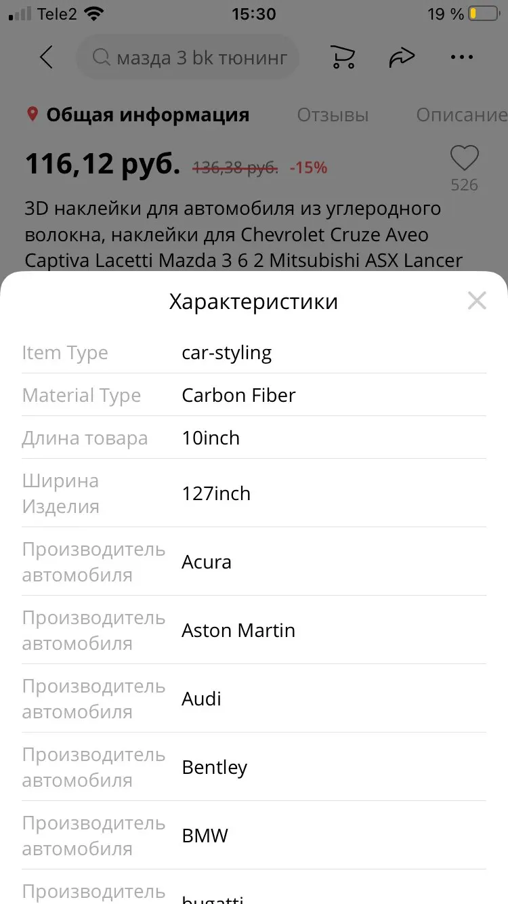Tap the red location pin icon
Screen dimensions: 508x904
click(32, 114)
